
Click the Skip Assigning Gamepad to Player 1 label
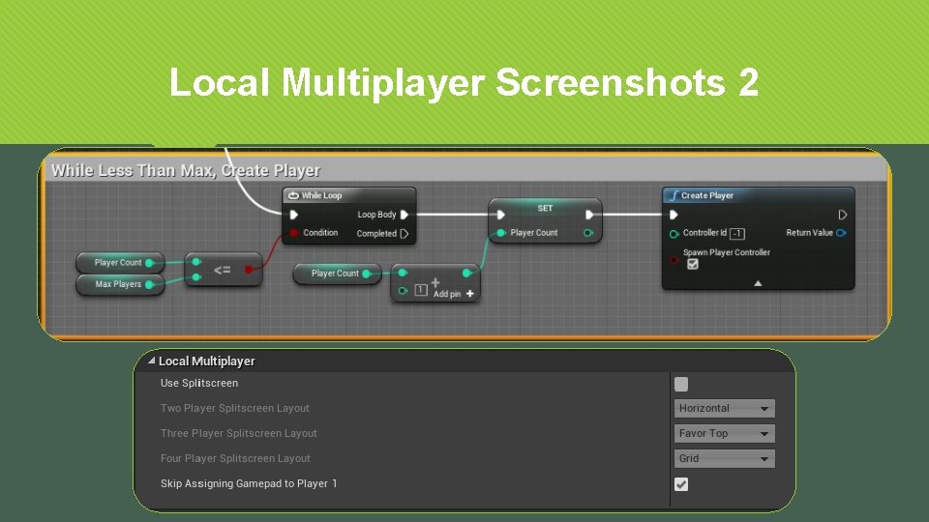pos(249,483)
